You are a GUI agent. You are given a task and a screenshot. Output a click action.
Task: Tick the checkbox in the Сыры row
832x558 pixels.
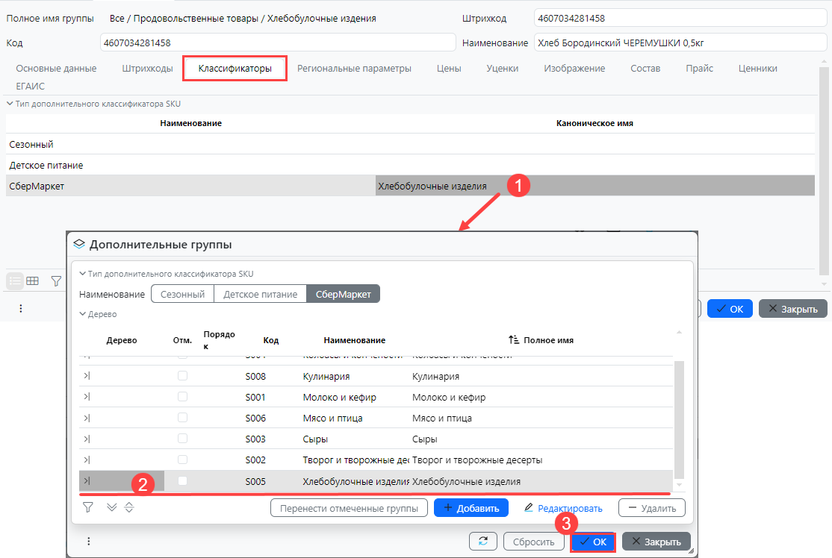[x=182, y=439]
